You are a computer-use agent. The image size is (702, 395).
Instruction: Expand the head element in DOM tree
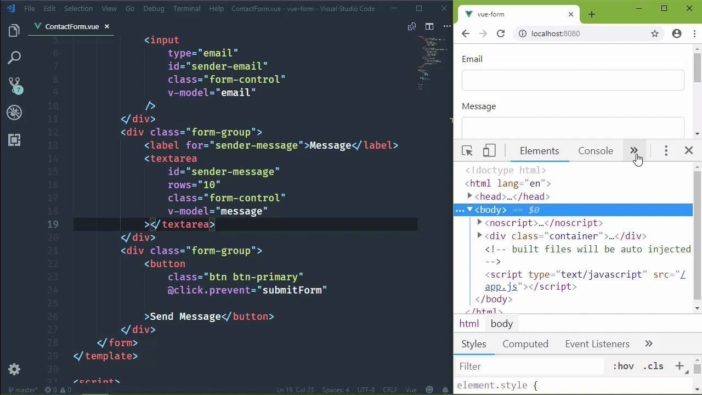tap(469, 196)
